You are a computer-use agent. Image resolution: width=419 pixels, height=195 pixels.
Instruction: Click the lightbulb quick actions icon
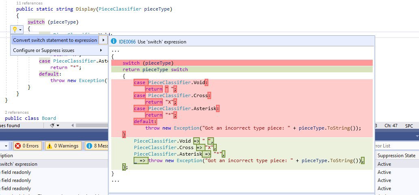pos(15,29)
